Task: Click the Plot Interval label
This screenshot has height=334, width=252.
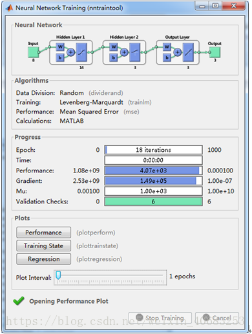Action: tap(34, 278)
